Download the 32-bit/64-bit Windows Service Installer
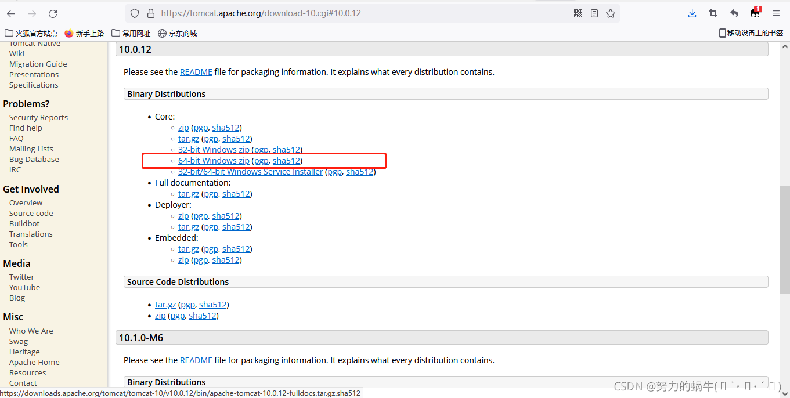 click(250, 172)
